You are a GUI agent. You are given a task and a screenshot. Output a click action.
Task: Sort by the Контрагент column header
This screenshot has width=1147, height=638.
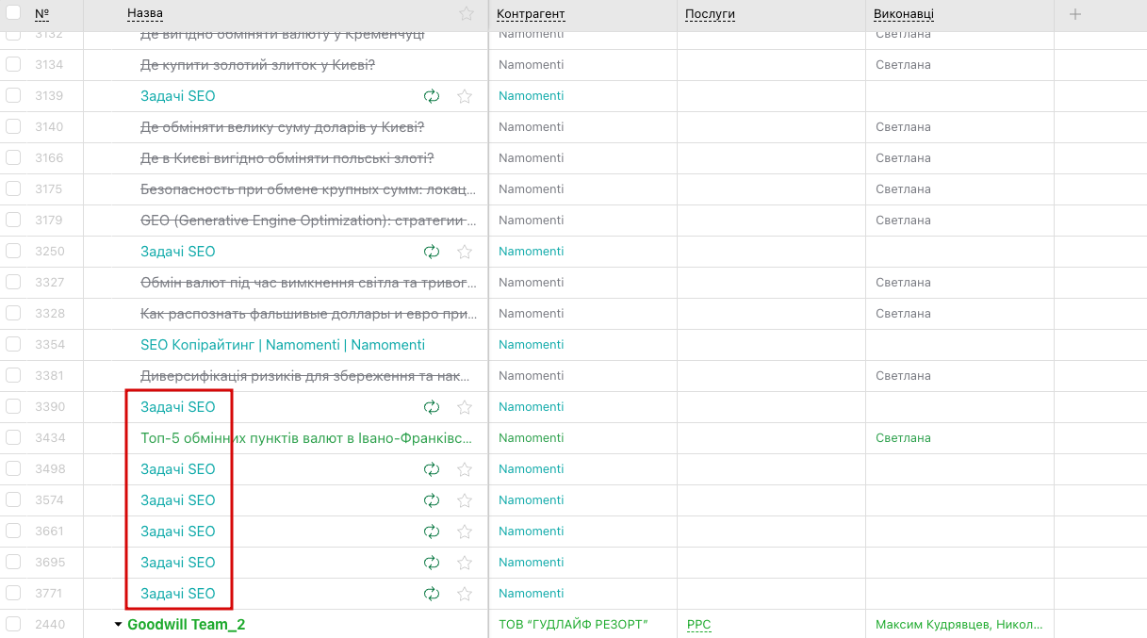[x=531, y=14]
